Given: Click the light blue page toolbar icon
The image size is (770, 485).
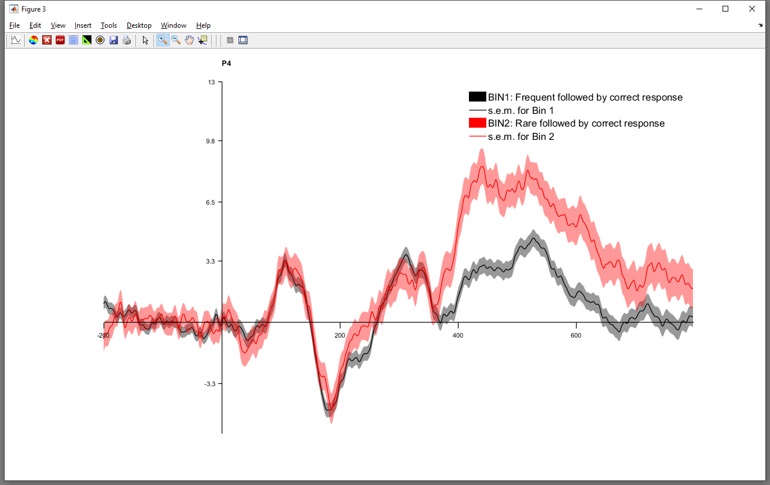Looking at the screenshot, I should [x=74, y=40].
